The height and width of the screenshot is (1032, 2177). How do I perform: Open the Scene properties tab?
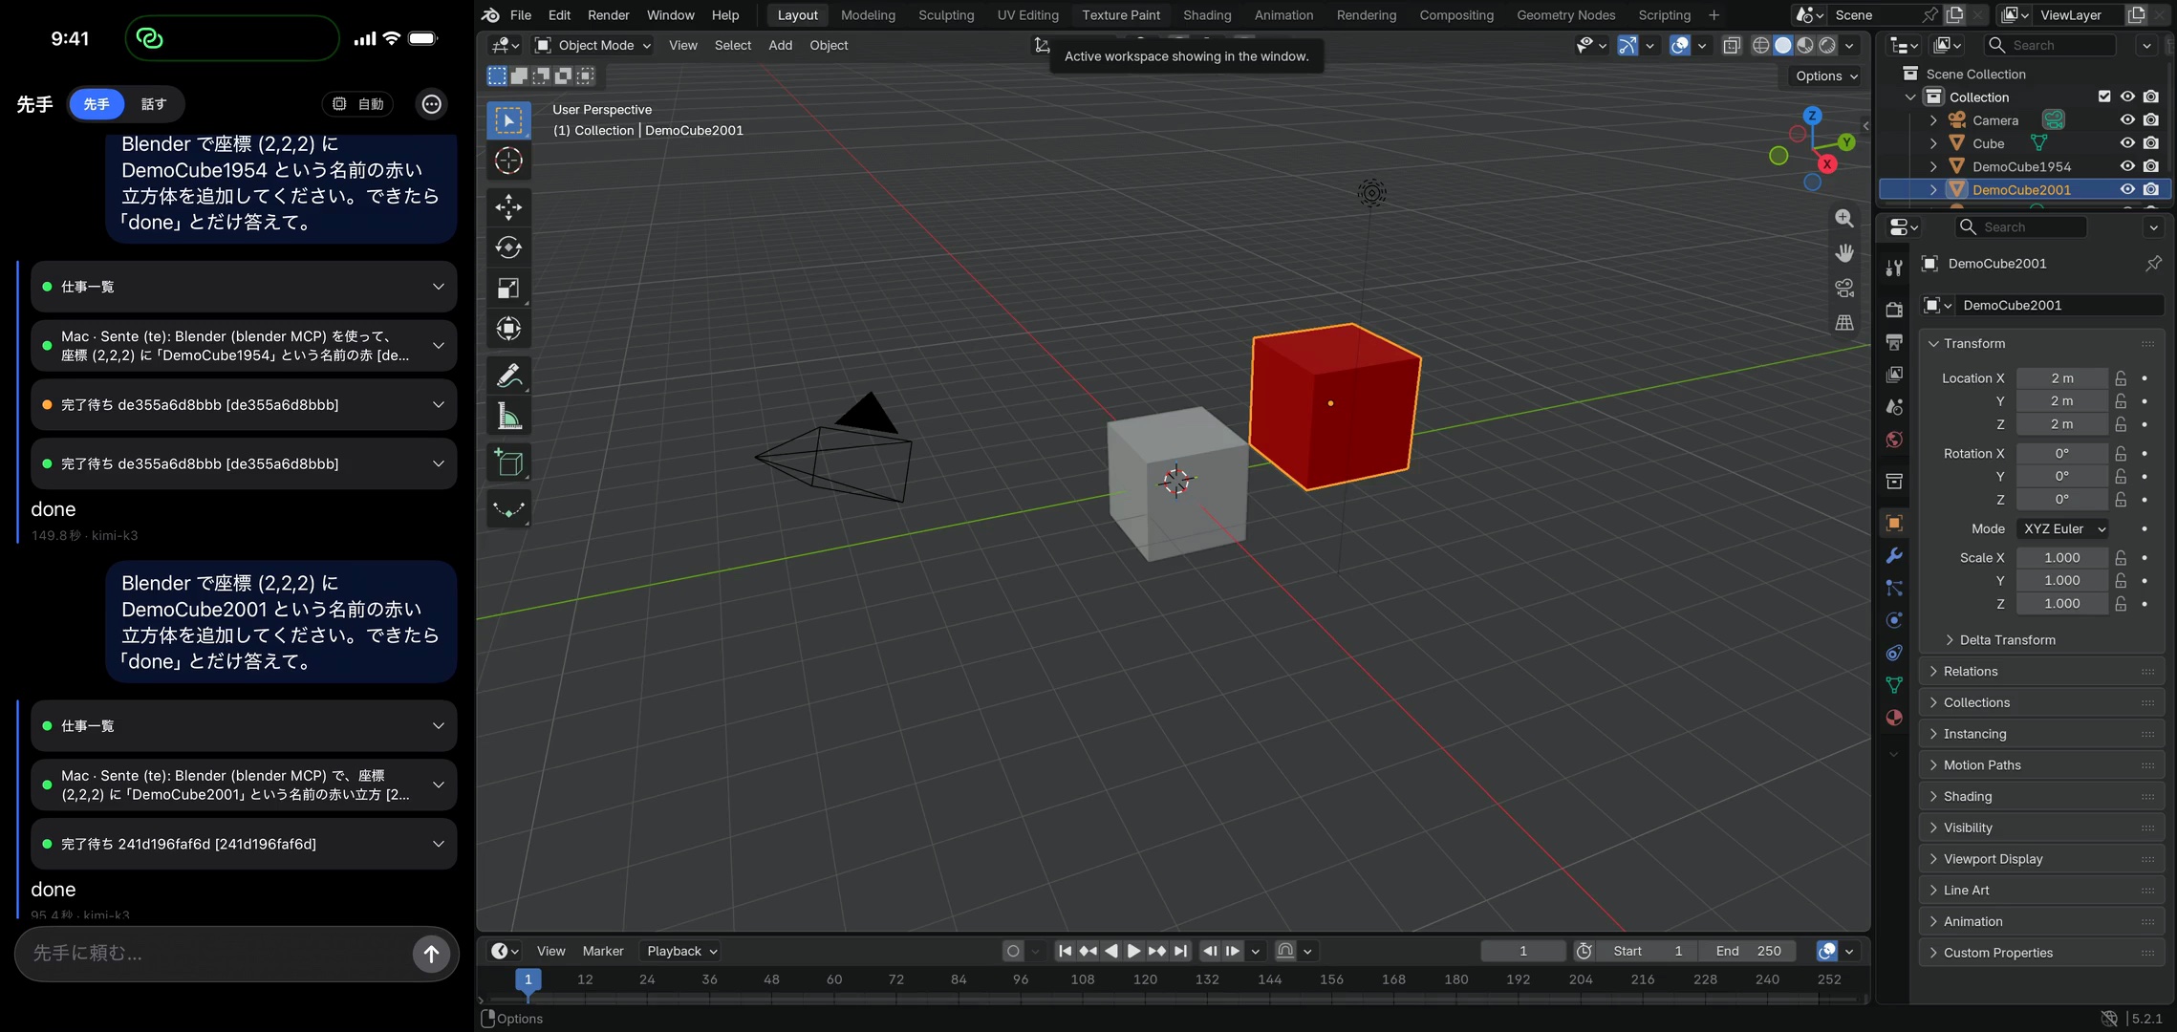tap(1894, 407)
